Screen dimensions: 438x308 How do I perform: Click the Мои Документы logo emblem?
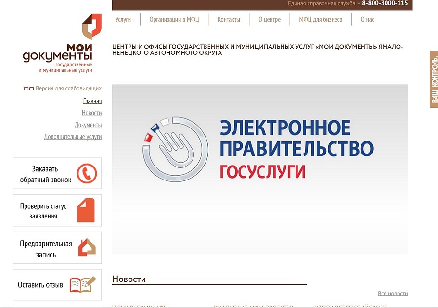(x=91, y=26)
